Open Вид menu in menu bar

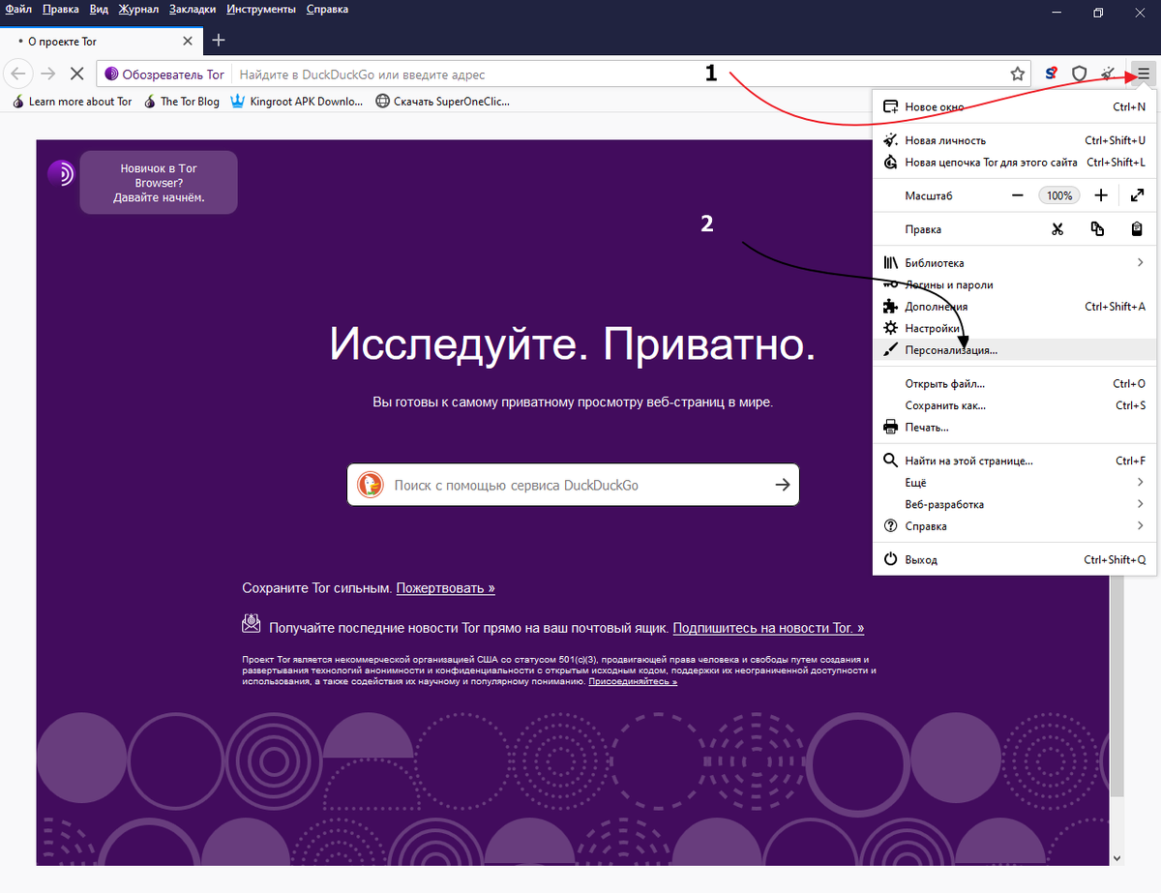(x=99, y=9)
